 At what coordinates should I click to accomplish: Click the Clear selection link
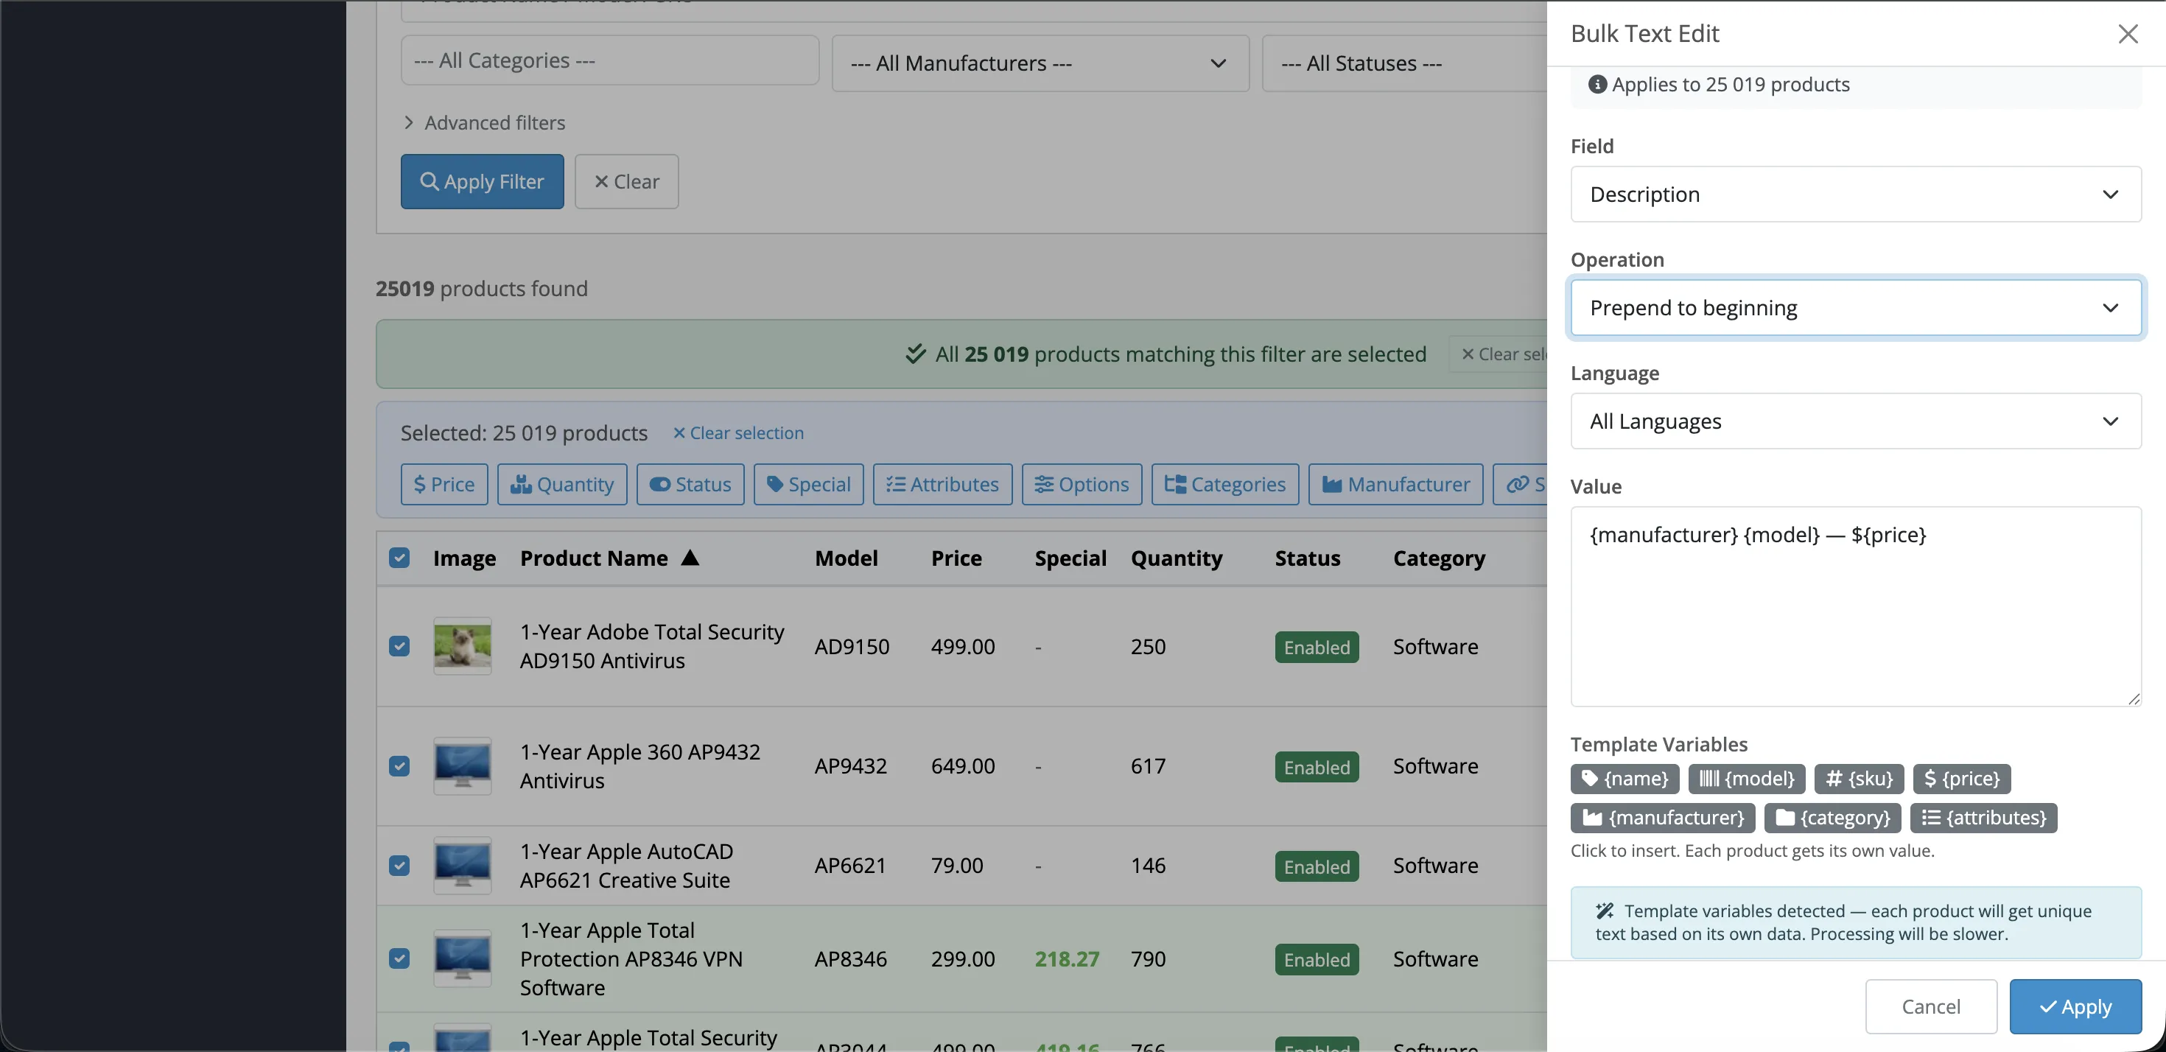coord(738,433)
